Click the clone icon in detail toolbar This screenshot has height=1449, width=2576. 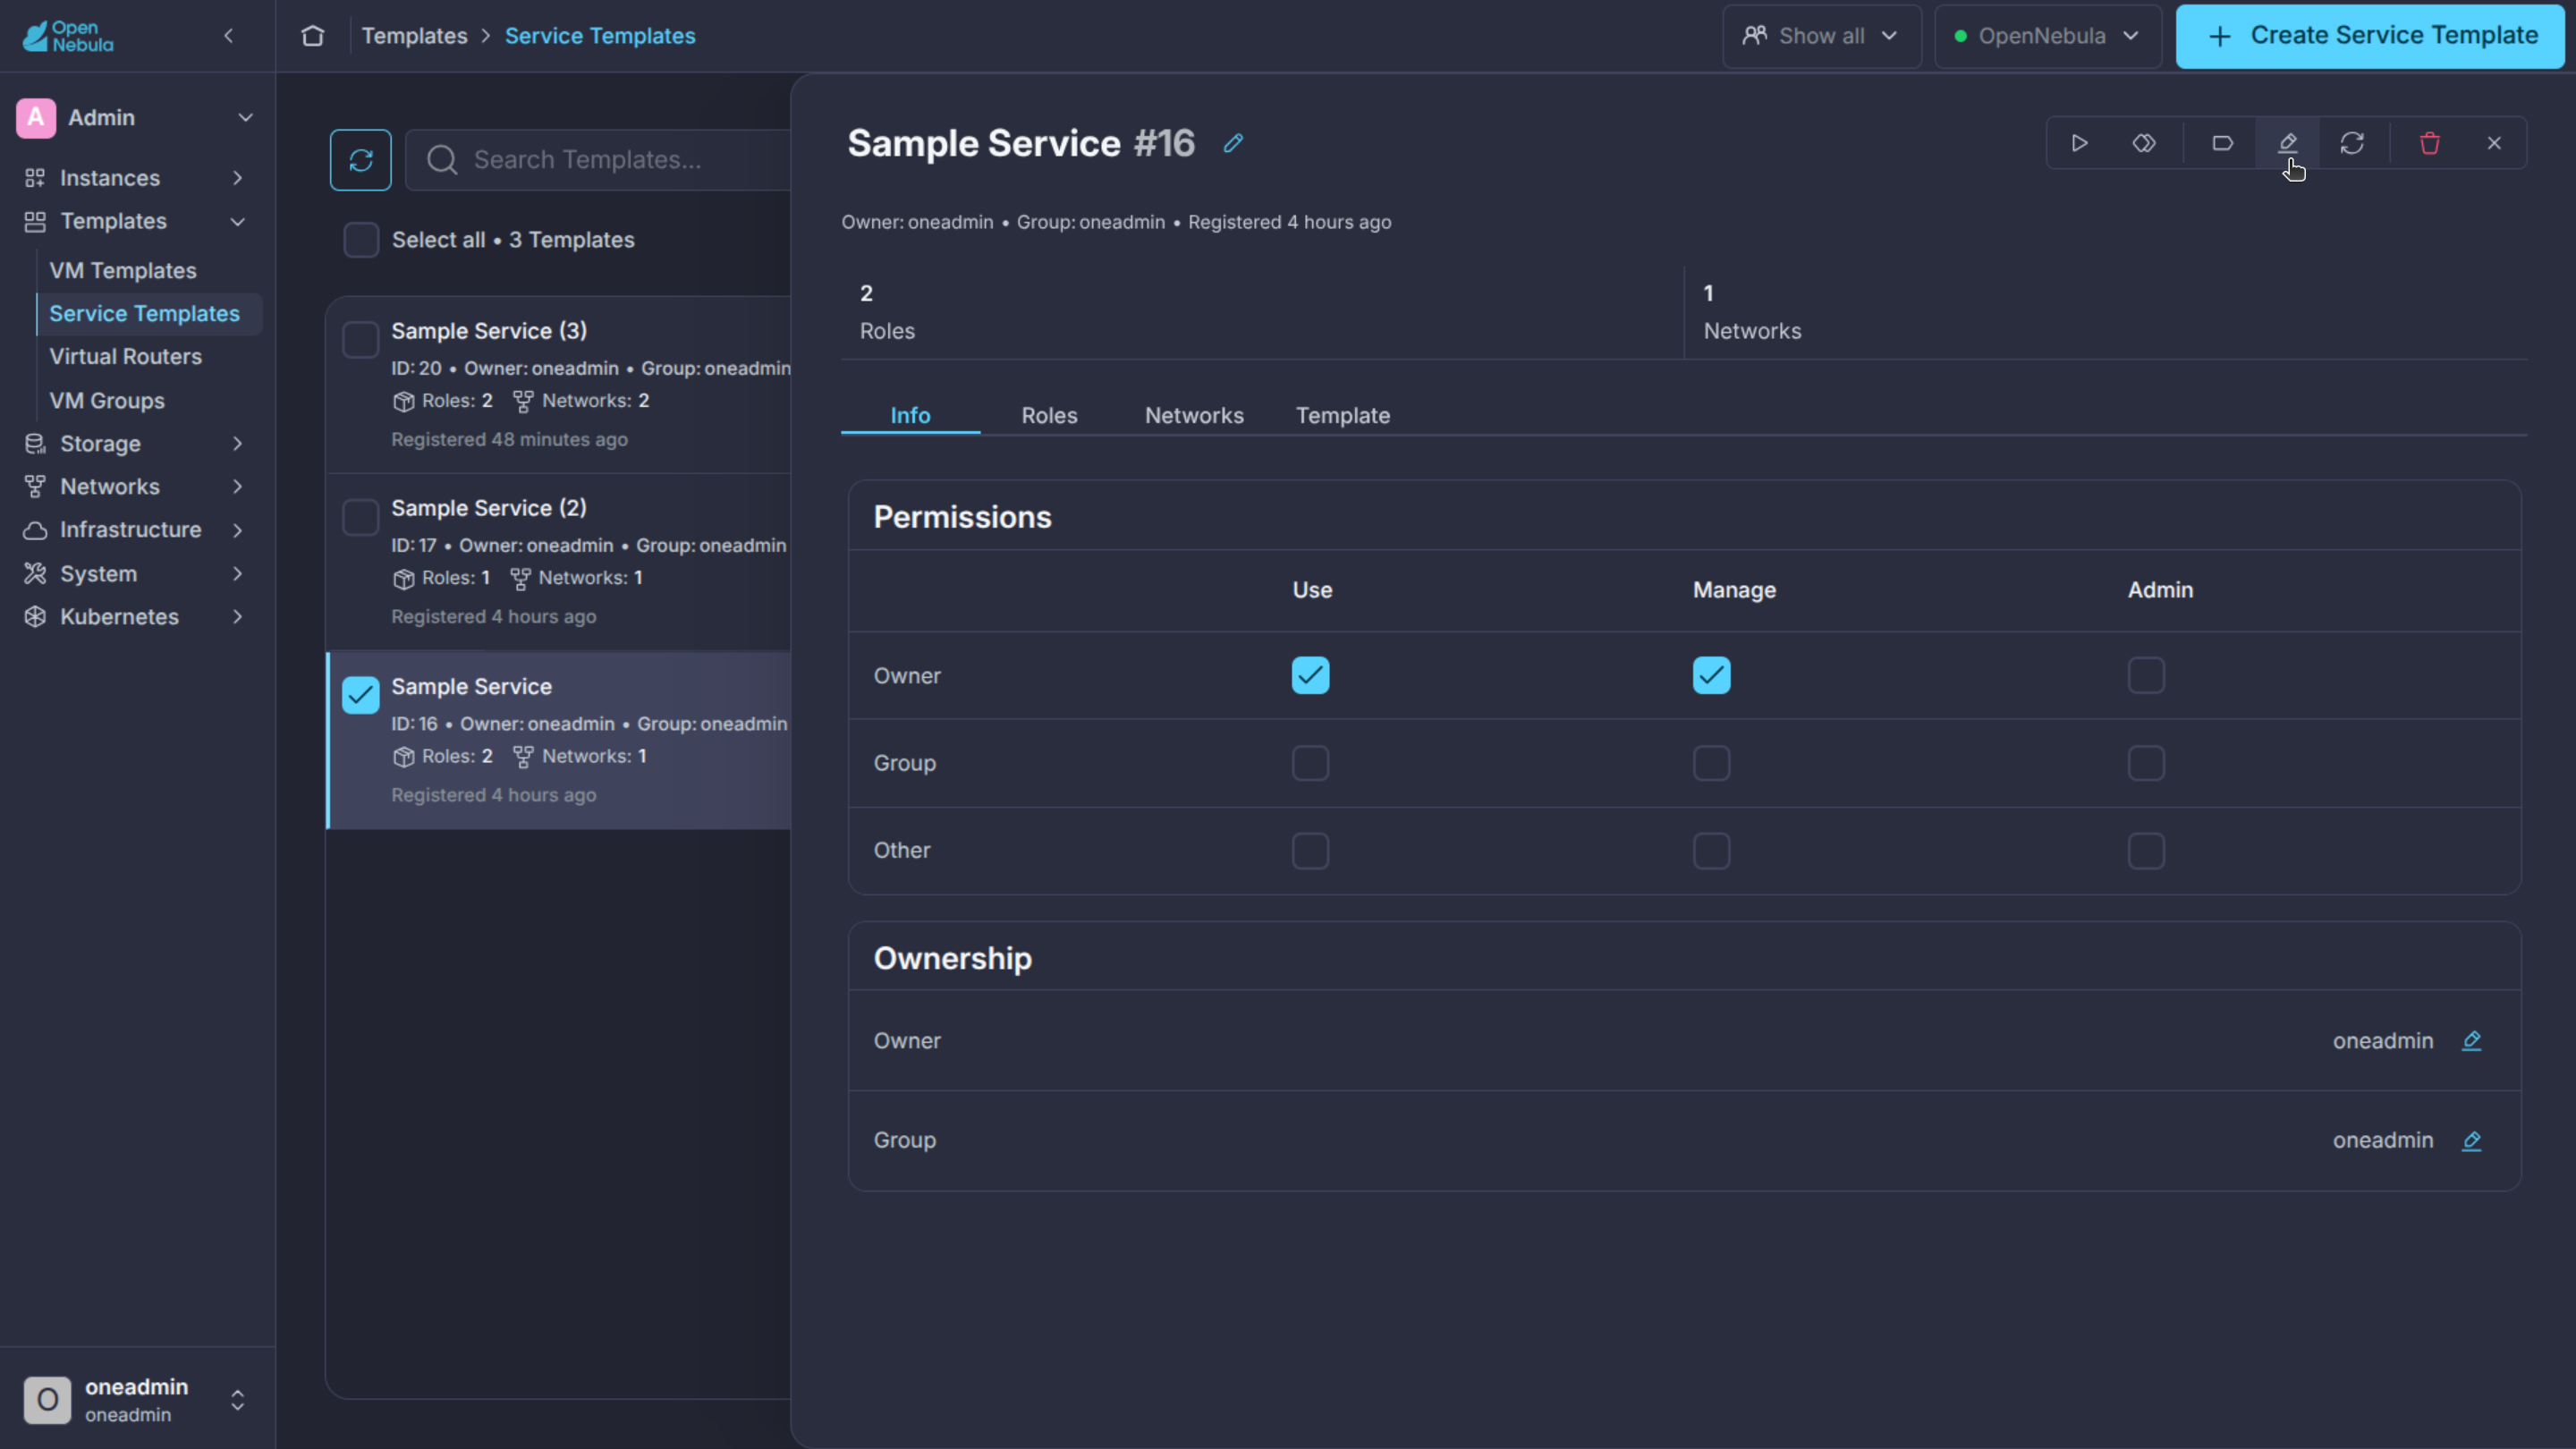(2144, 143)
